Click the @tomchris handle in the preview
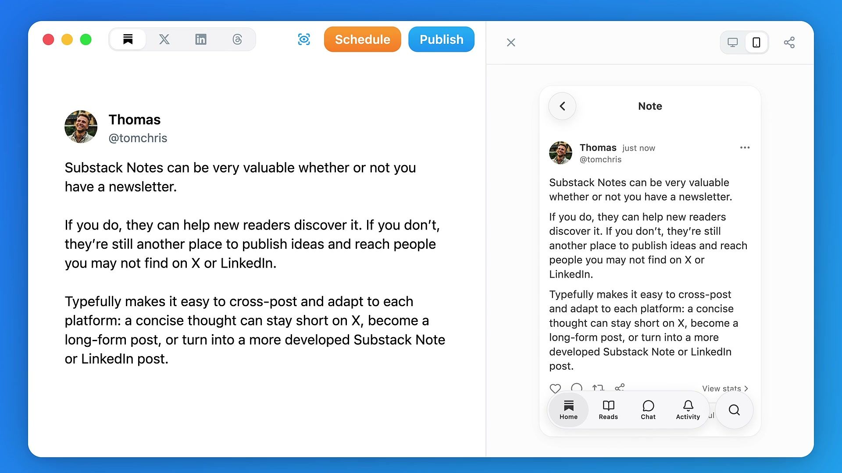842x473 pixels. click(x=600, y=160)
